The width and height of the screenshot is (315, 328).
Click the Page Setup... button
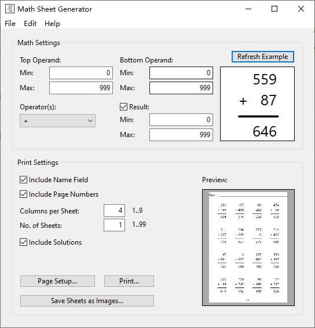[57, 281]
